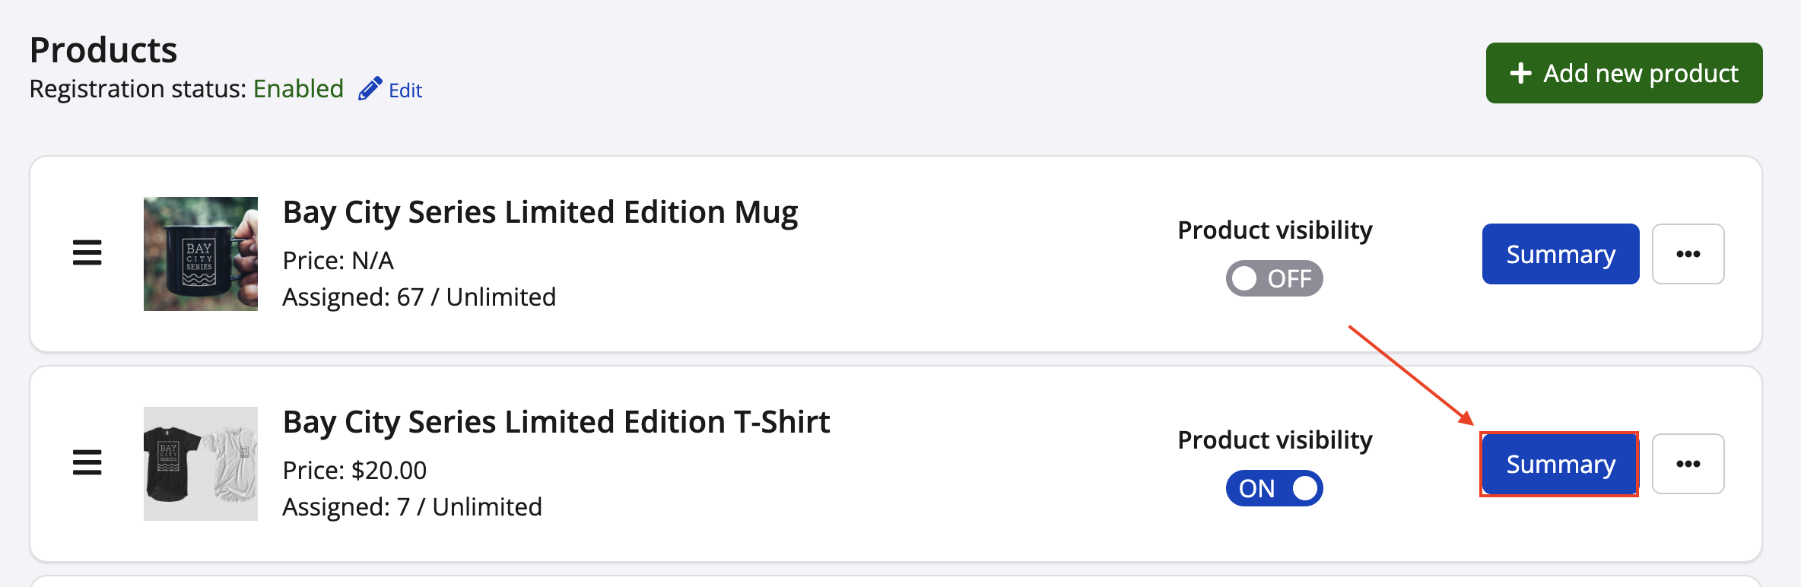This screenshot has width=1801, height=587.
Task: Grab the Mug product drag handle
Action: (87, 253)
